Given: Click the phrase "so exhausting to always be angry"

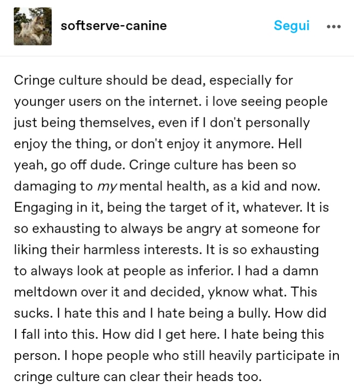Looking at the screenshot, I should (x=118, y=229).
